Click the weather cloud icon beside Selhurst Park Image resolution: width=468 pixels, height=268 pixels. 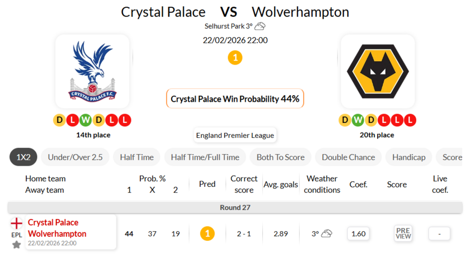tap(260, 26)
